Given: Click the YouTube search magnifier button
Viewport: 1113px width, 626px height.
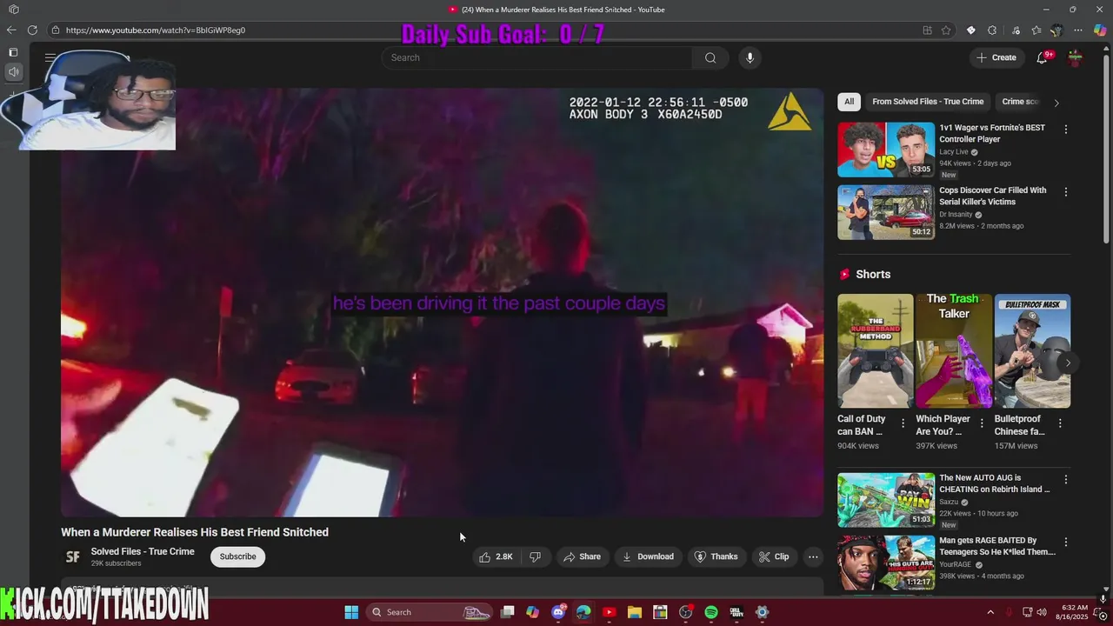Looking at the screenshot, I should (710, 57).
